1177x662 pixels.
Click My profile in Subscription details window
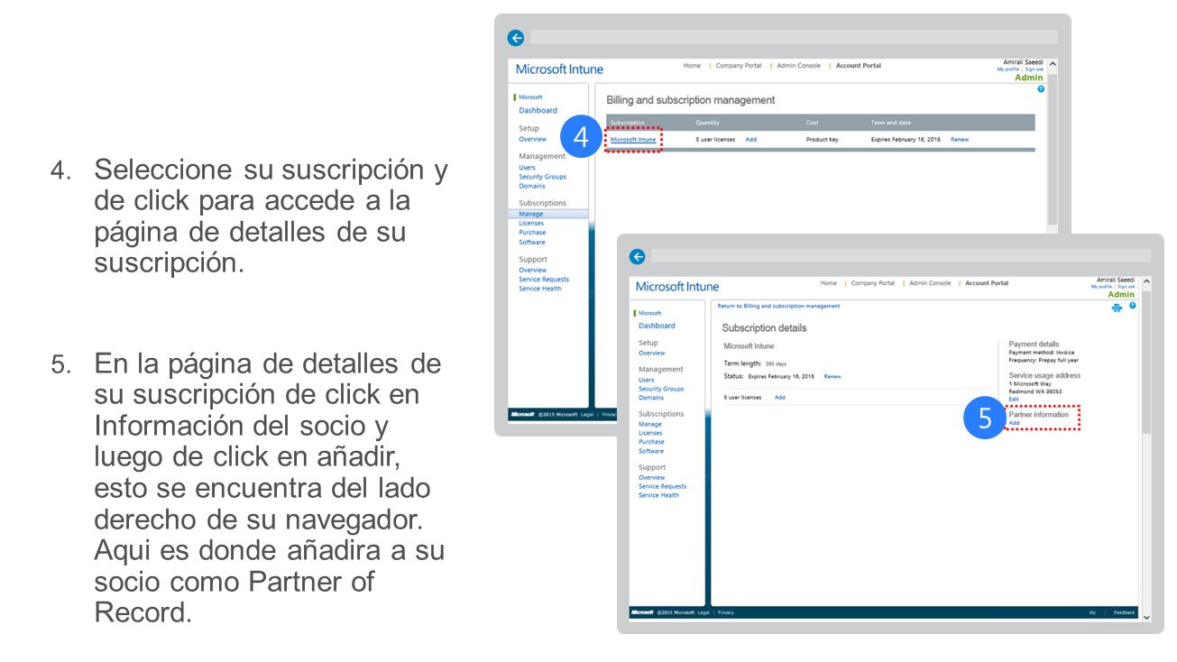[x=1101, y=287]
